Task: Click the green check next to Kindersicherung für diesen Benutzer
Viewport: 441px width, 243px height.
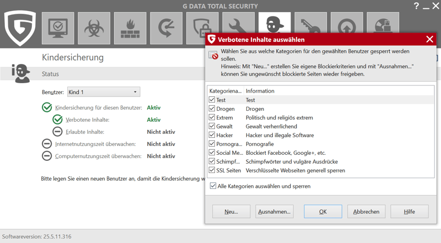Action: tap(47, 107)
